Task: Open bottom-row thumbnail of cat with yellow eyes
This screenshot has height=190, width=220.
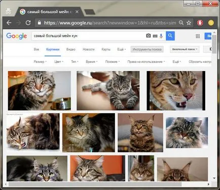Action: 37,168
